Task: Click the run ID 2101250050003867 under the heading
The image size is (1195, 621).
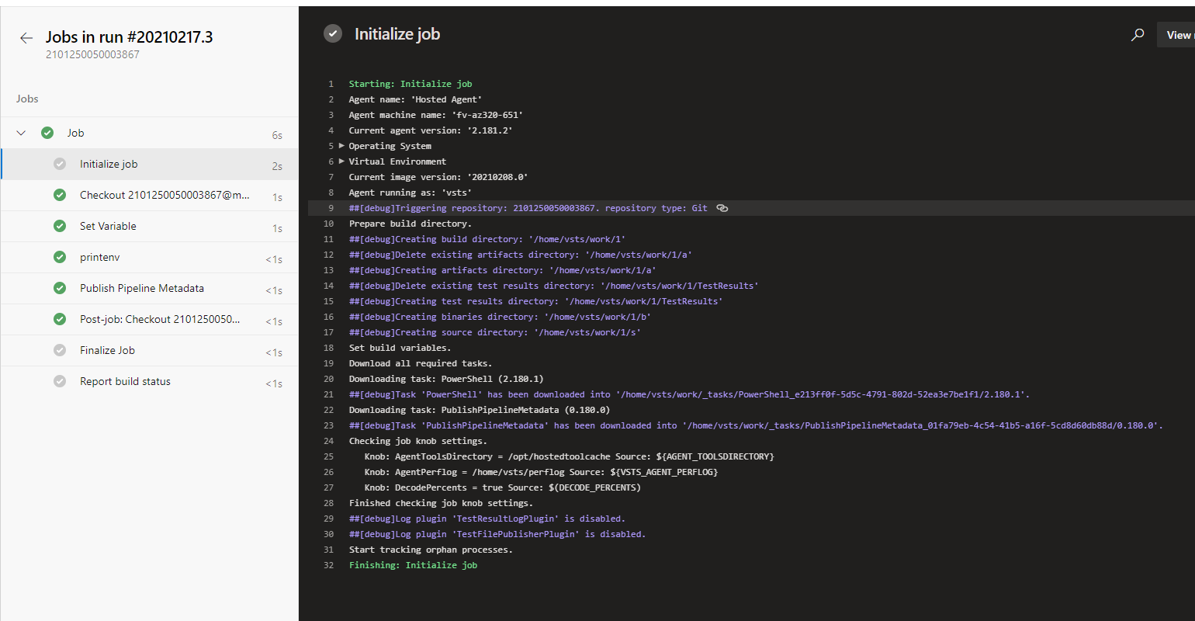Action: [x=92, y=54]
